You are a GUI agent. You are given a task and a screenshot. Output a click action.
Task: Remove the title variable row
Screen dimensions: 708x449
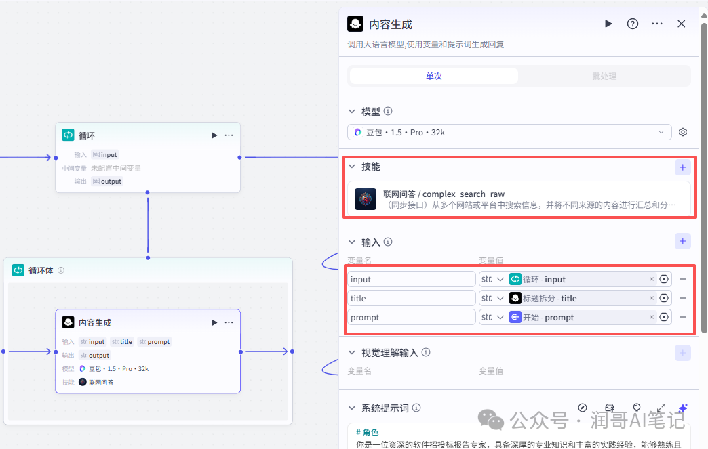(683, 298)
